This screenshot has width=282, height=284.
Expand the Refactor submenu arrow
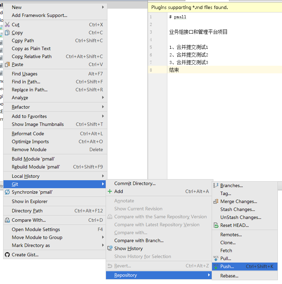pos(103,107)
